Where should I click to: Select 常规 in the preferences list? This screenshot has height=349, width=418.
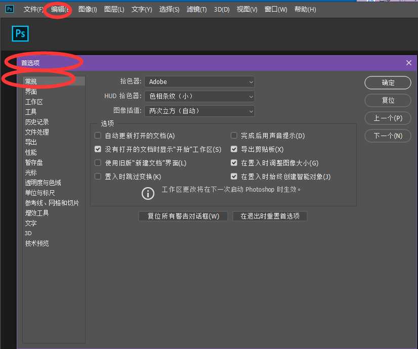pos(54,81)
